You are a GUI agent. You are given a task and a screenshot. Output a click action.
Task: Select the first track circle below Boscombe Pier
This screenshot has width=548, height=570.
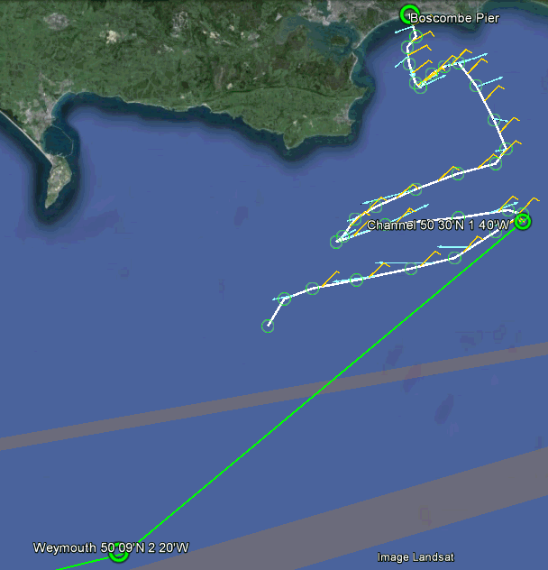click(x=416, y=36)
